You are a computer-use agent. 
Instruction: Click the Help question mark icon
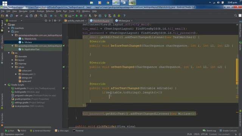pyautogui.click(x=124, y=16)
